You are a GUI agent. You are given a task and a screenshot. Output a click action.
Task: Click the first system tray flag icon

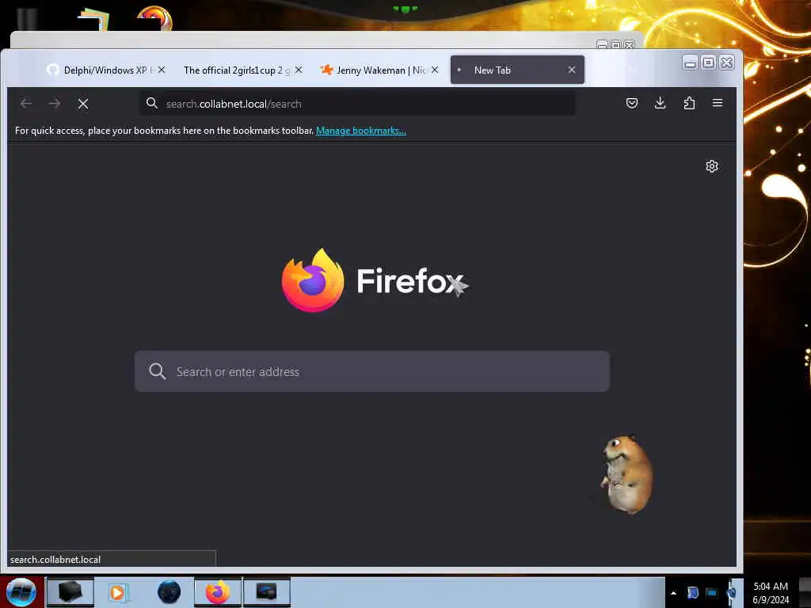692,592
